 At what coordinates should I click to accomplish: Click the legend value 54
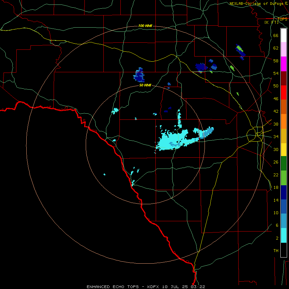pos(276,73)
